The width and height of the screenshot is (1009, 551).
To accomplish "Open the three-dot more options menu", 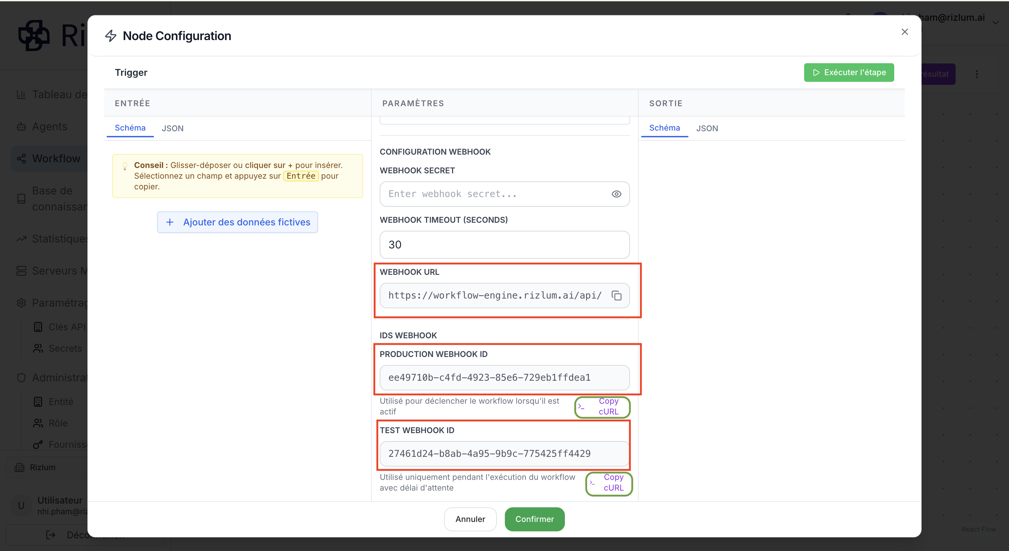I will (x=977, y=74).
